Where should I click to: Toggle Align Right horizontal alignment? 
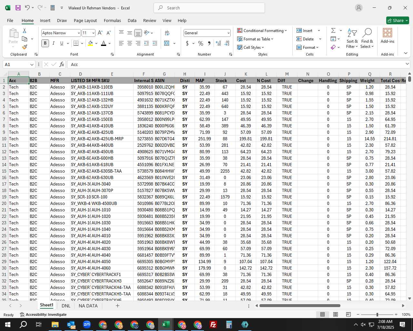pos(138,43)
